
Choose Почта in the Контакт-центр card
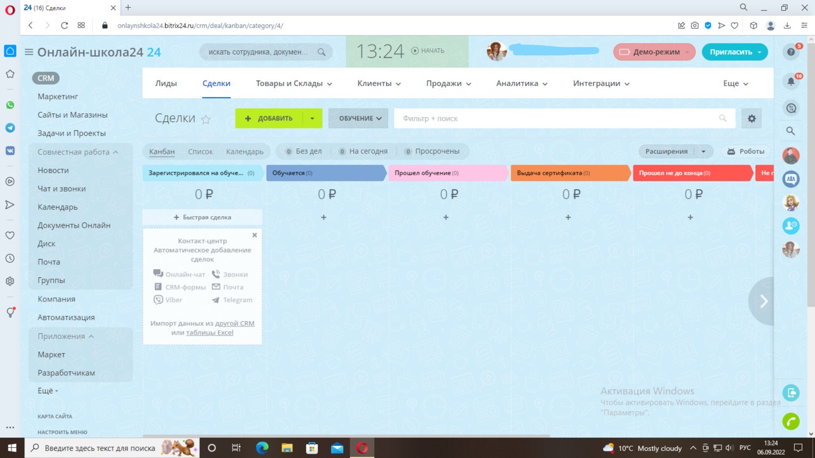[227, 287]
